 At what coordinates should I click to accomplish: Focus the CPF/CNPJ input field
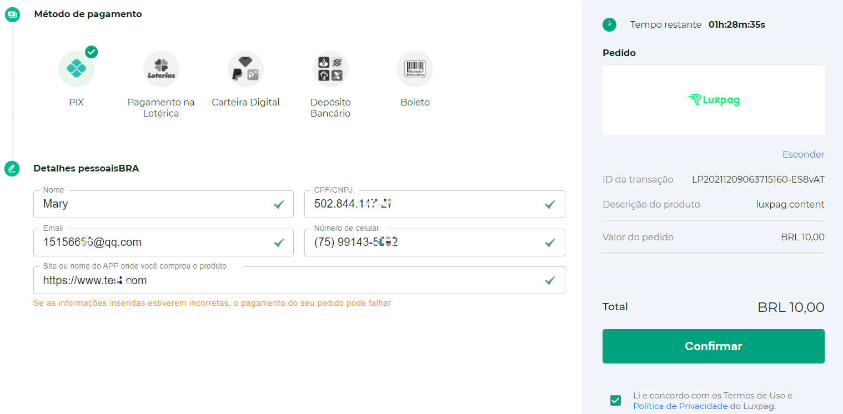coord(422,204)
